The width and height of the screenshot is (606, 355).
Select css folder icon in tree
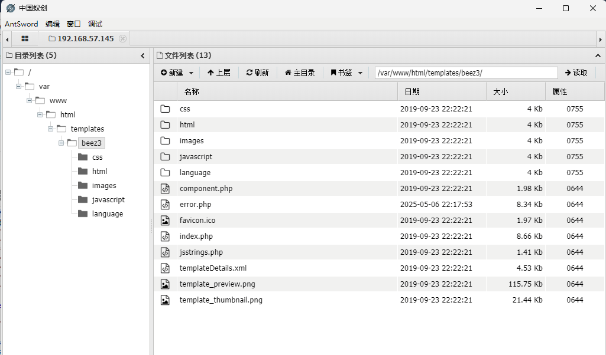pos(83,157)
